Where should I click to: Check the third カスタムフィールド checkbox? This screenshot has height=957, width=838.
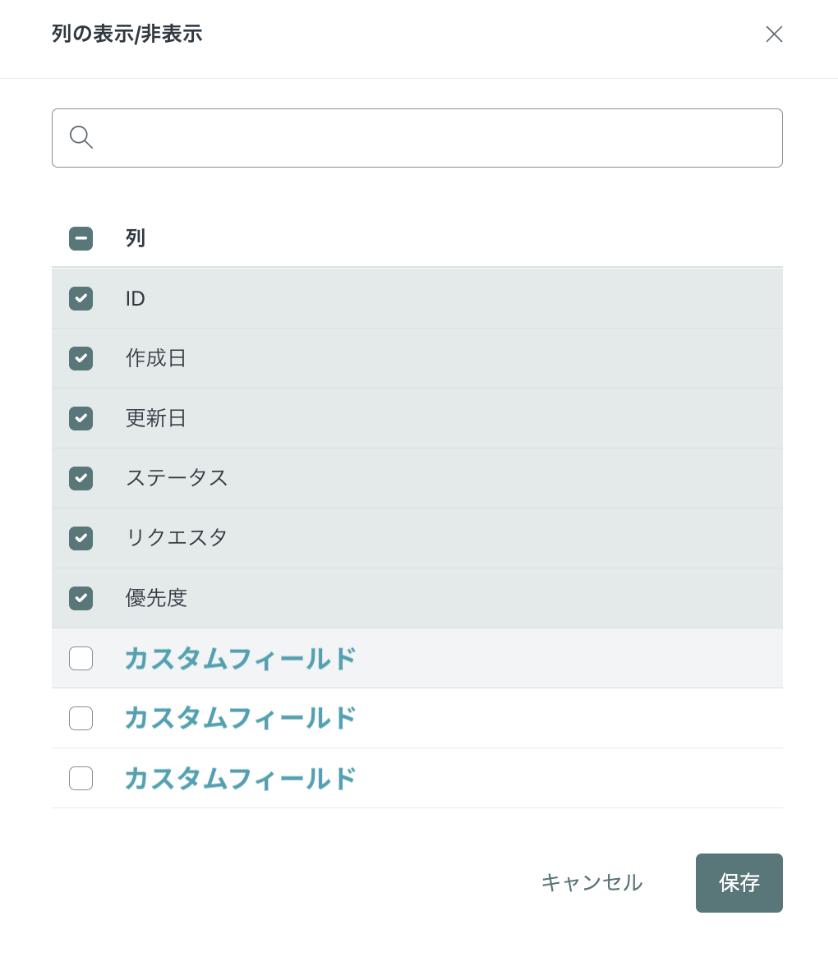[81, 778]
